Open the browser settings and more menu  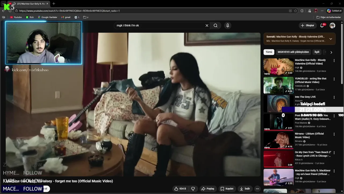click(322, 11)
